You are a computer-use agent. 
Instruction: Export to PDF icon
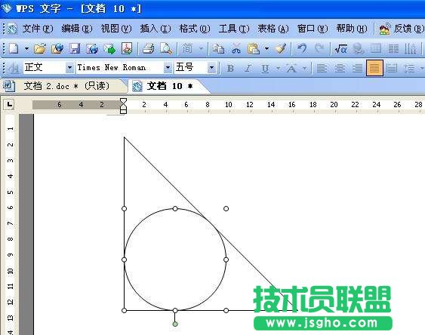pyautogui.click(x=127, y=49)
